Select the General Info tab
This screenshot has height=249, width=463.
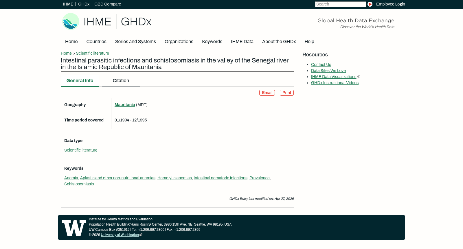coord(80,81)
